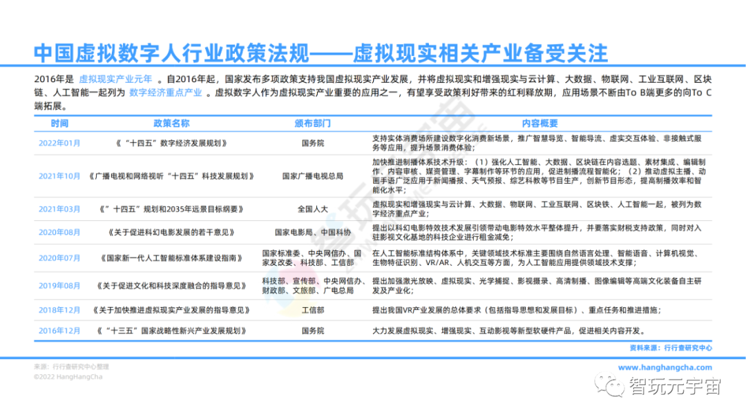The image size is (746, 419).
Task: Select the date cell 2021年10月
Action: 59,176
